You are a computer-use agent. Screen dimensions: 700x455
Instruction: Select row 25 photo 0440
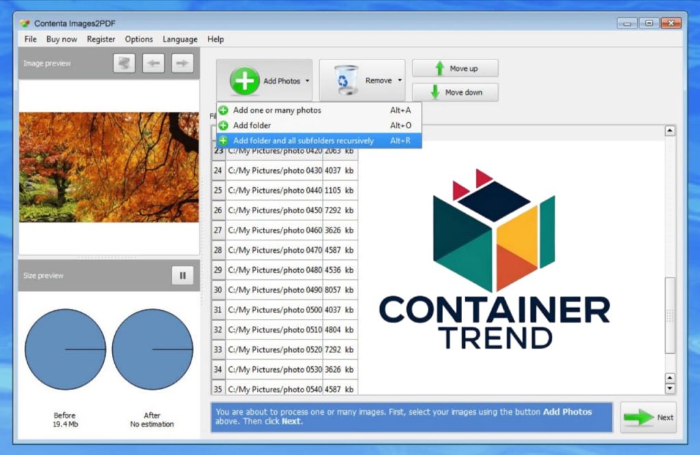(285, 191)
